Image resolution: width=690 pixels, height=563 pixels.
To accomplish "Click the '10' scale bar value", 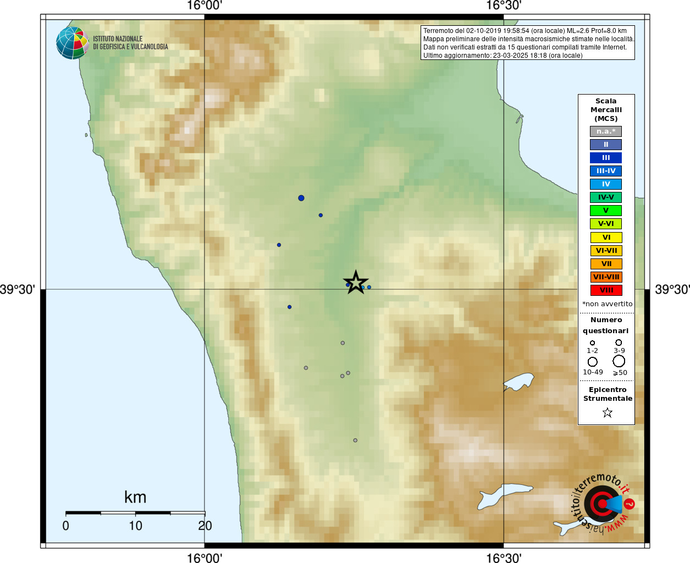I will [135, 526].
